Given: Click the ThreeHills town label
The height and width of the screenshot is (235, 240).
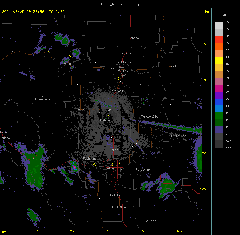Looking at the screenshot, I should 150,117.
